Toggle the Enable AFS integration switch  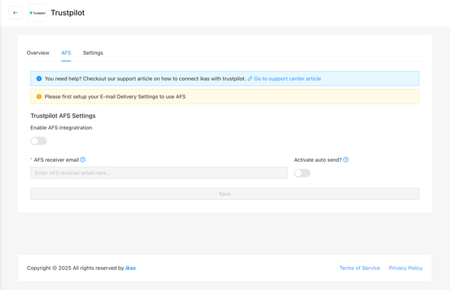tap(39, 140)
